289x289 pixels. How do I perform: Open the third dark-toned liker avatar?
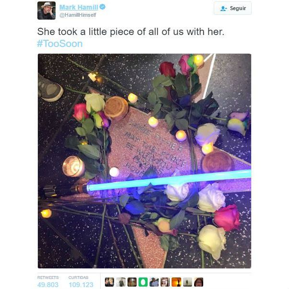point(132,282)
